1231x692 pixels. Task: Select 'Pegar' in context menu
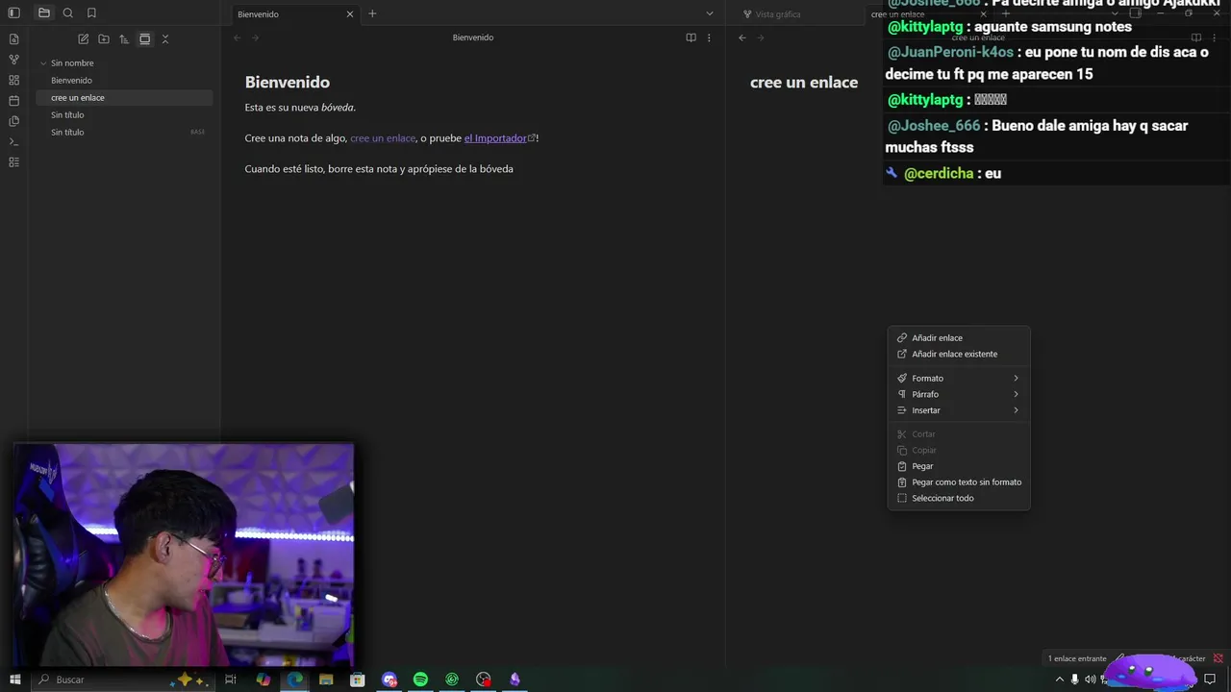(959, 466)
